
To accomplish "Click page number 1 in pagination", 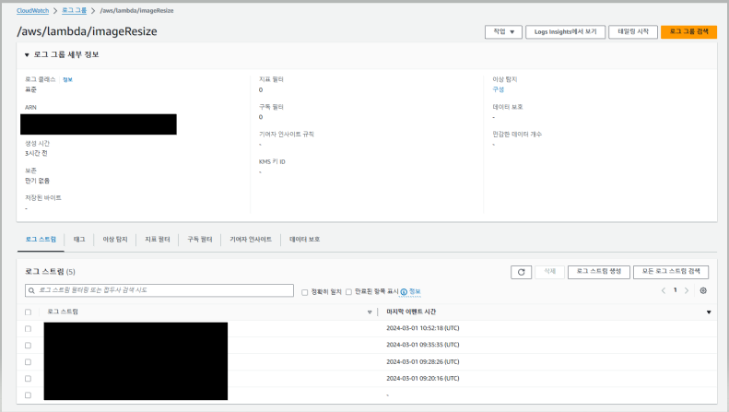I will pyautogui.click(x=675, y=290).
